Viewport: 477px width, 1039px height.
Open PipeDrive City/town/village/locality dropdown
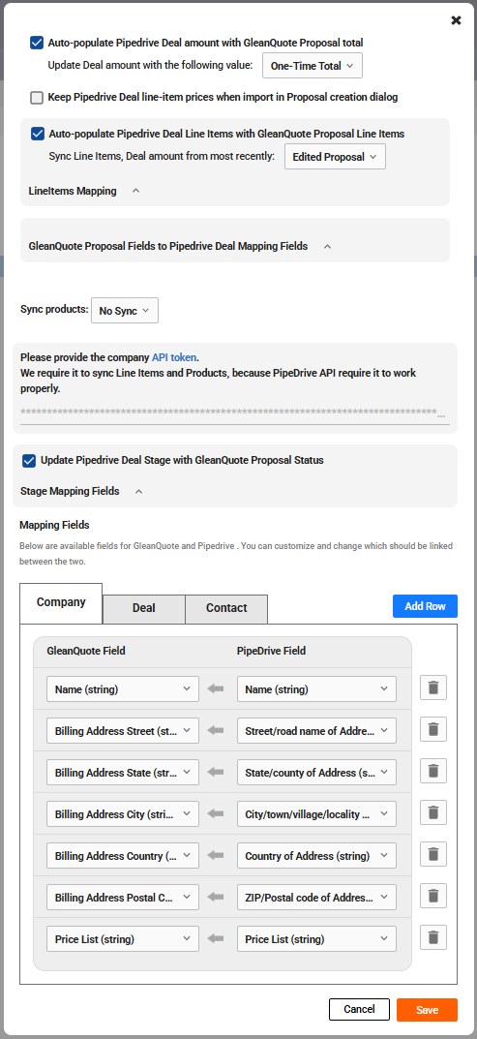pos(316,813)
